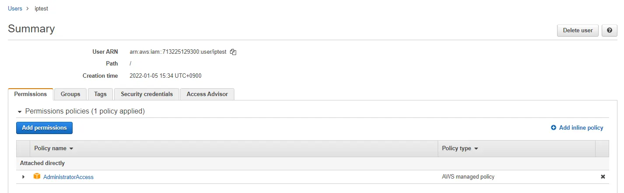
Task: Remove AdministratorAccess policy using the X icon
Action: [603, 177]
